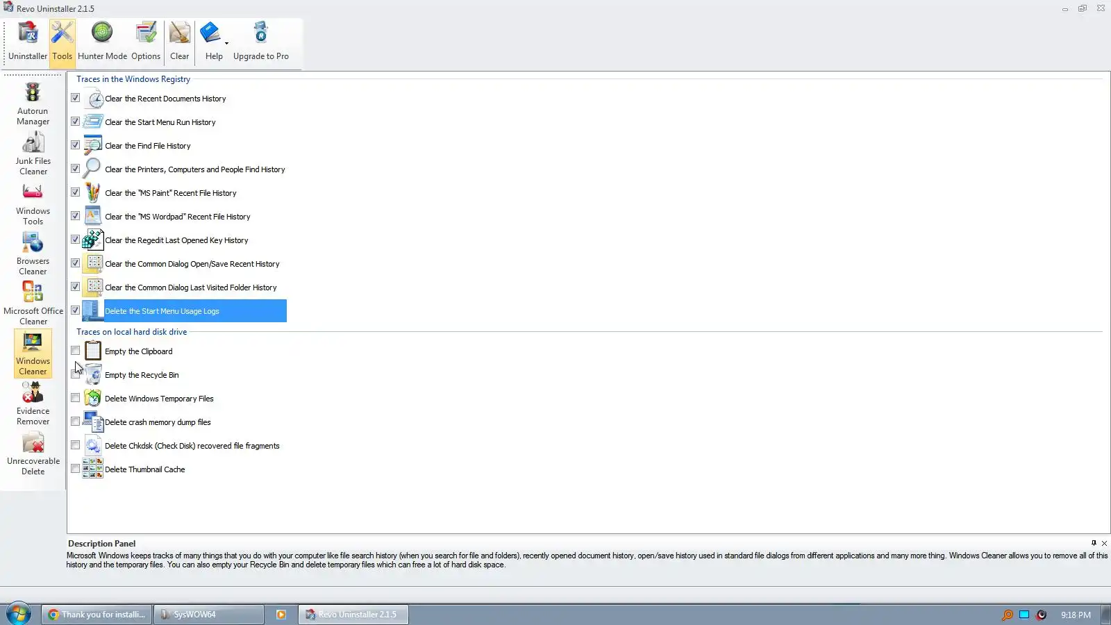This screenshot has height=625, width=1111.
Task: Open Junk Files Cleaner tool
Action: point(33,154)
